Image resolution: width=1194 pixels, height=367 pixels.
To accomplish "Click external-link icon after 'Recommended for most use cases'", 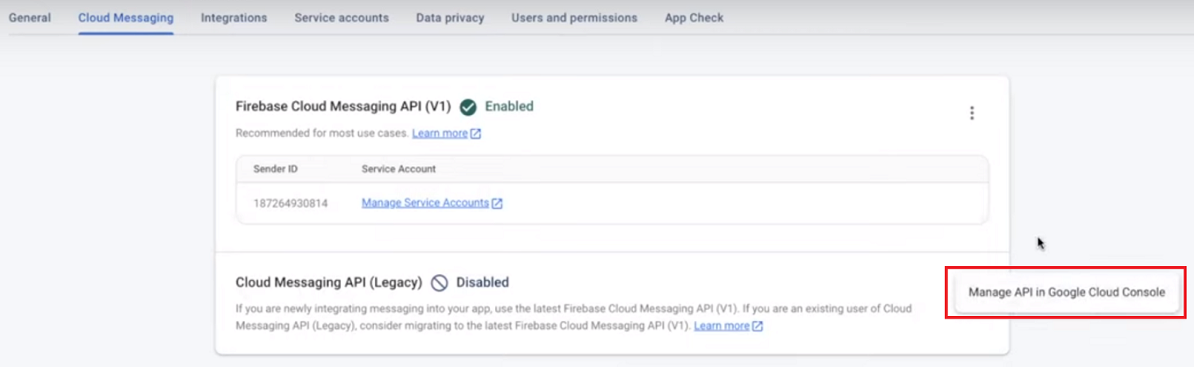I will (475, 133).
